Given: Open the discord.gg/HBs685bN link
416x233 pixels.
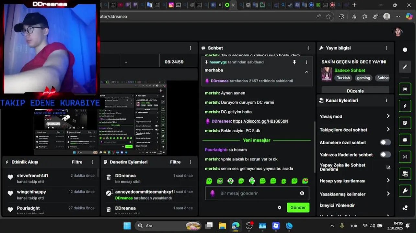Looking at the screenshot, I should (x=260, y=121).
